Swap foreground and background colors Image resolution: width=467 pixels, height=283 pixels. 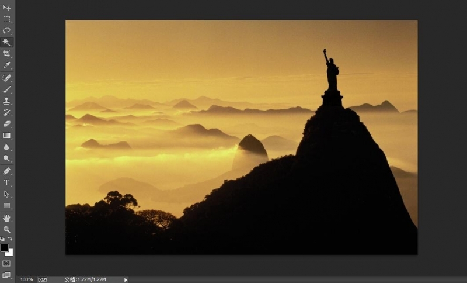pyautogui.click(x=10, y=239)
